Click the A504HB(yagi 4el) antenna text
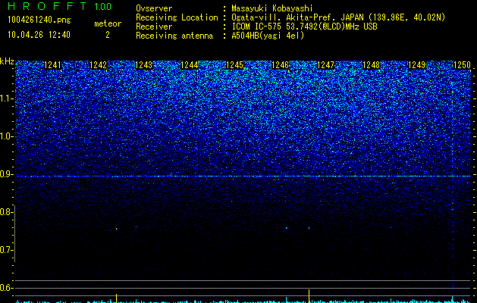Screen dimensions: 477x303 pyautogui.click(x=268, y=36)
